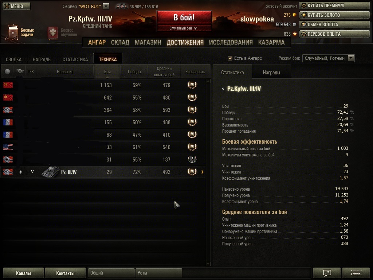
Task: Expand the server WOT RU1 dropdown
Action: pos(106,7)
